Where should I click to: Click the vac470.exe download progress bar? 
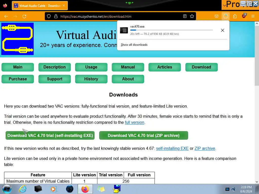pos(171,30)
